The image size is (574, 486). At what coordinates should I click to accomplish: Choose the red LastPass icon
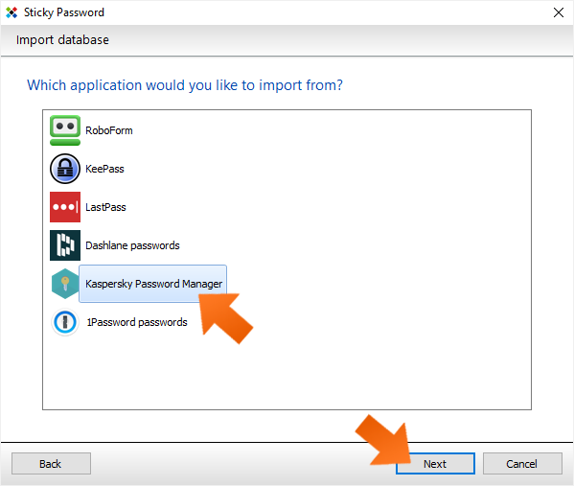tap(65, 207)
